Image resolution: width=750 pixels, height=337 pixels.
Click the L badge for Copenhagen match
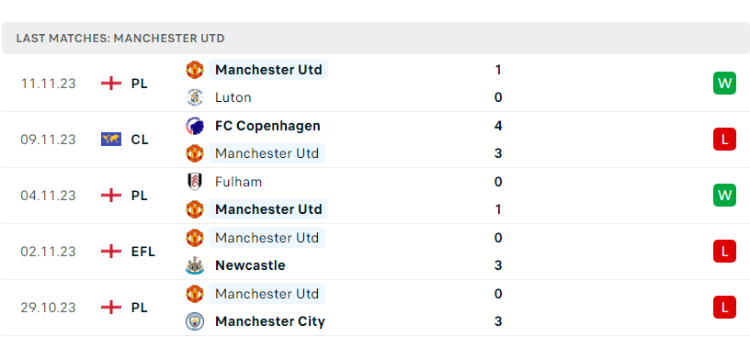pyautogui.click(x=724, y=140)
